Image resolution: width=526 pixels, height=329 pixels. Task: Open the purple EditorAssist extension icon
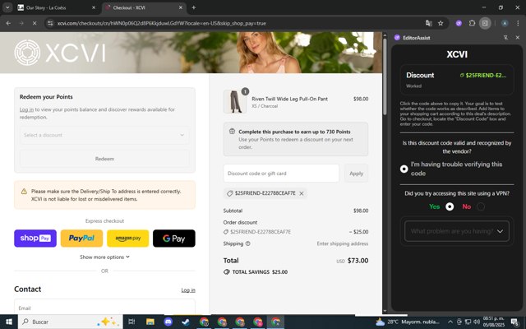459,23
